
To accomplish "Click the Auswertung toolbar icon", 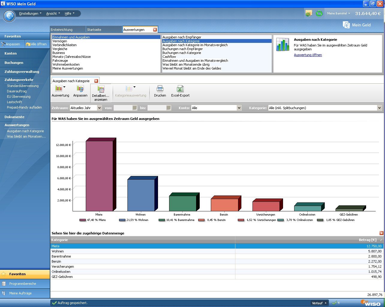I will [59, 89].
